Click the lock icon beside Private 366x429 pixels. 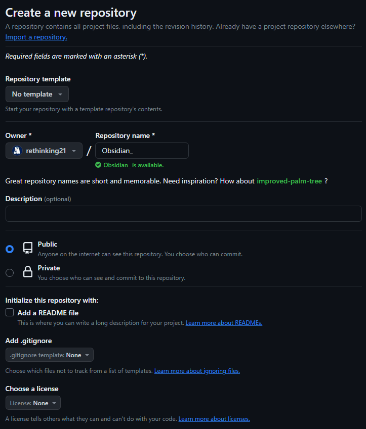[27, 272]
